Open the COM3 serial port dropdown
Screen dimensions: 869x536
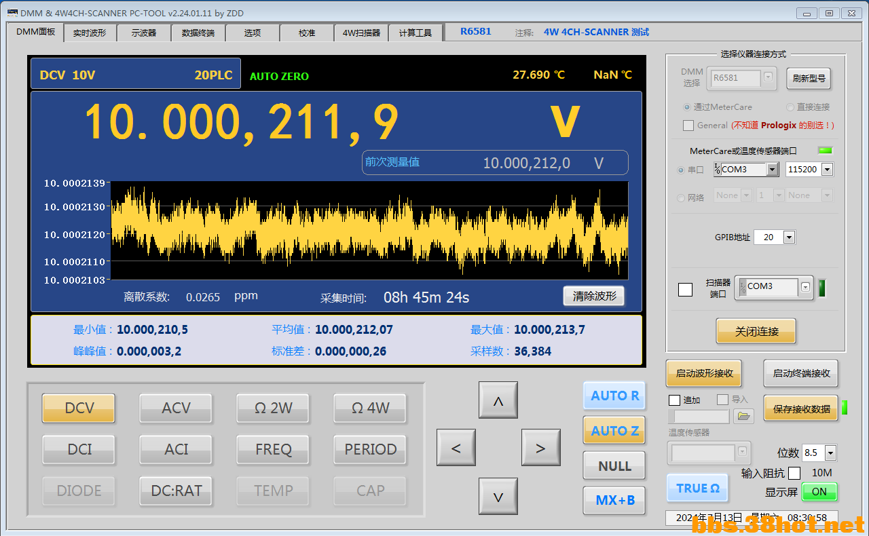coord(772,169)
